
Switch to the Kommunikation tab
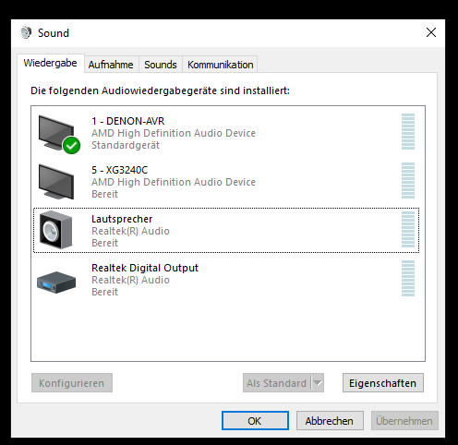[220, 65]
